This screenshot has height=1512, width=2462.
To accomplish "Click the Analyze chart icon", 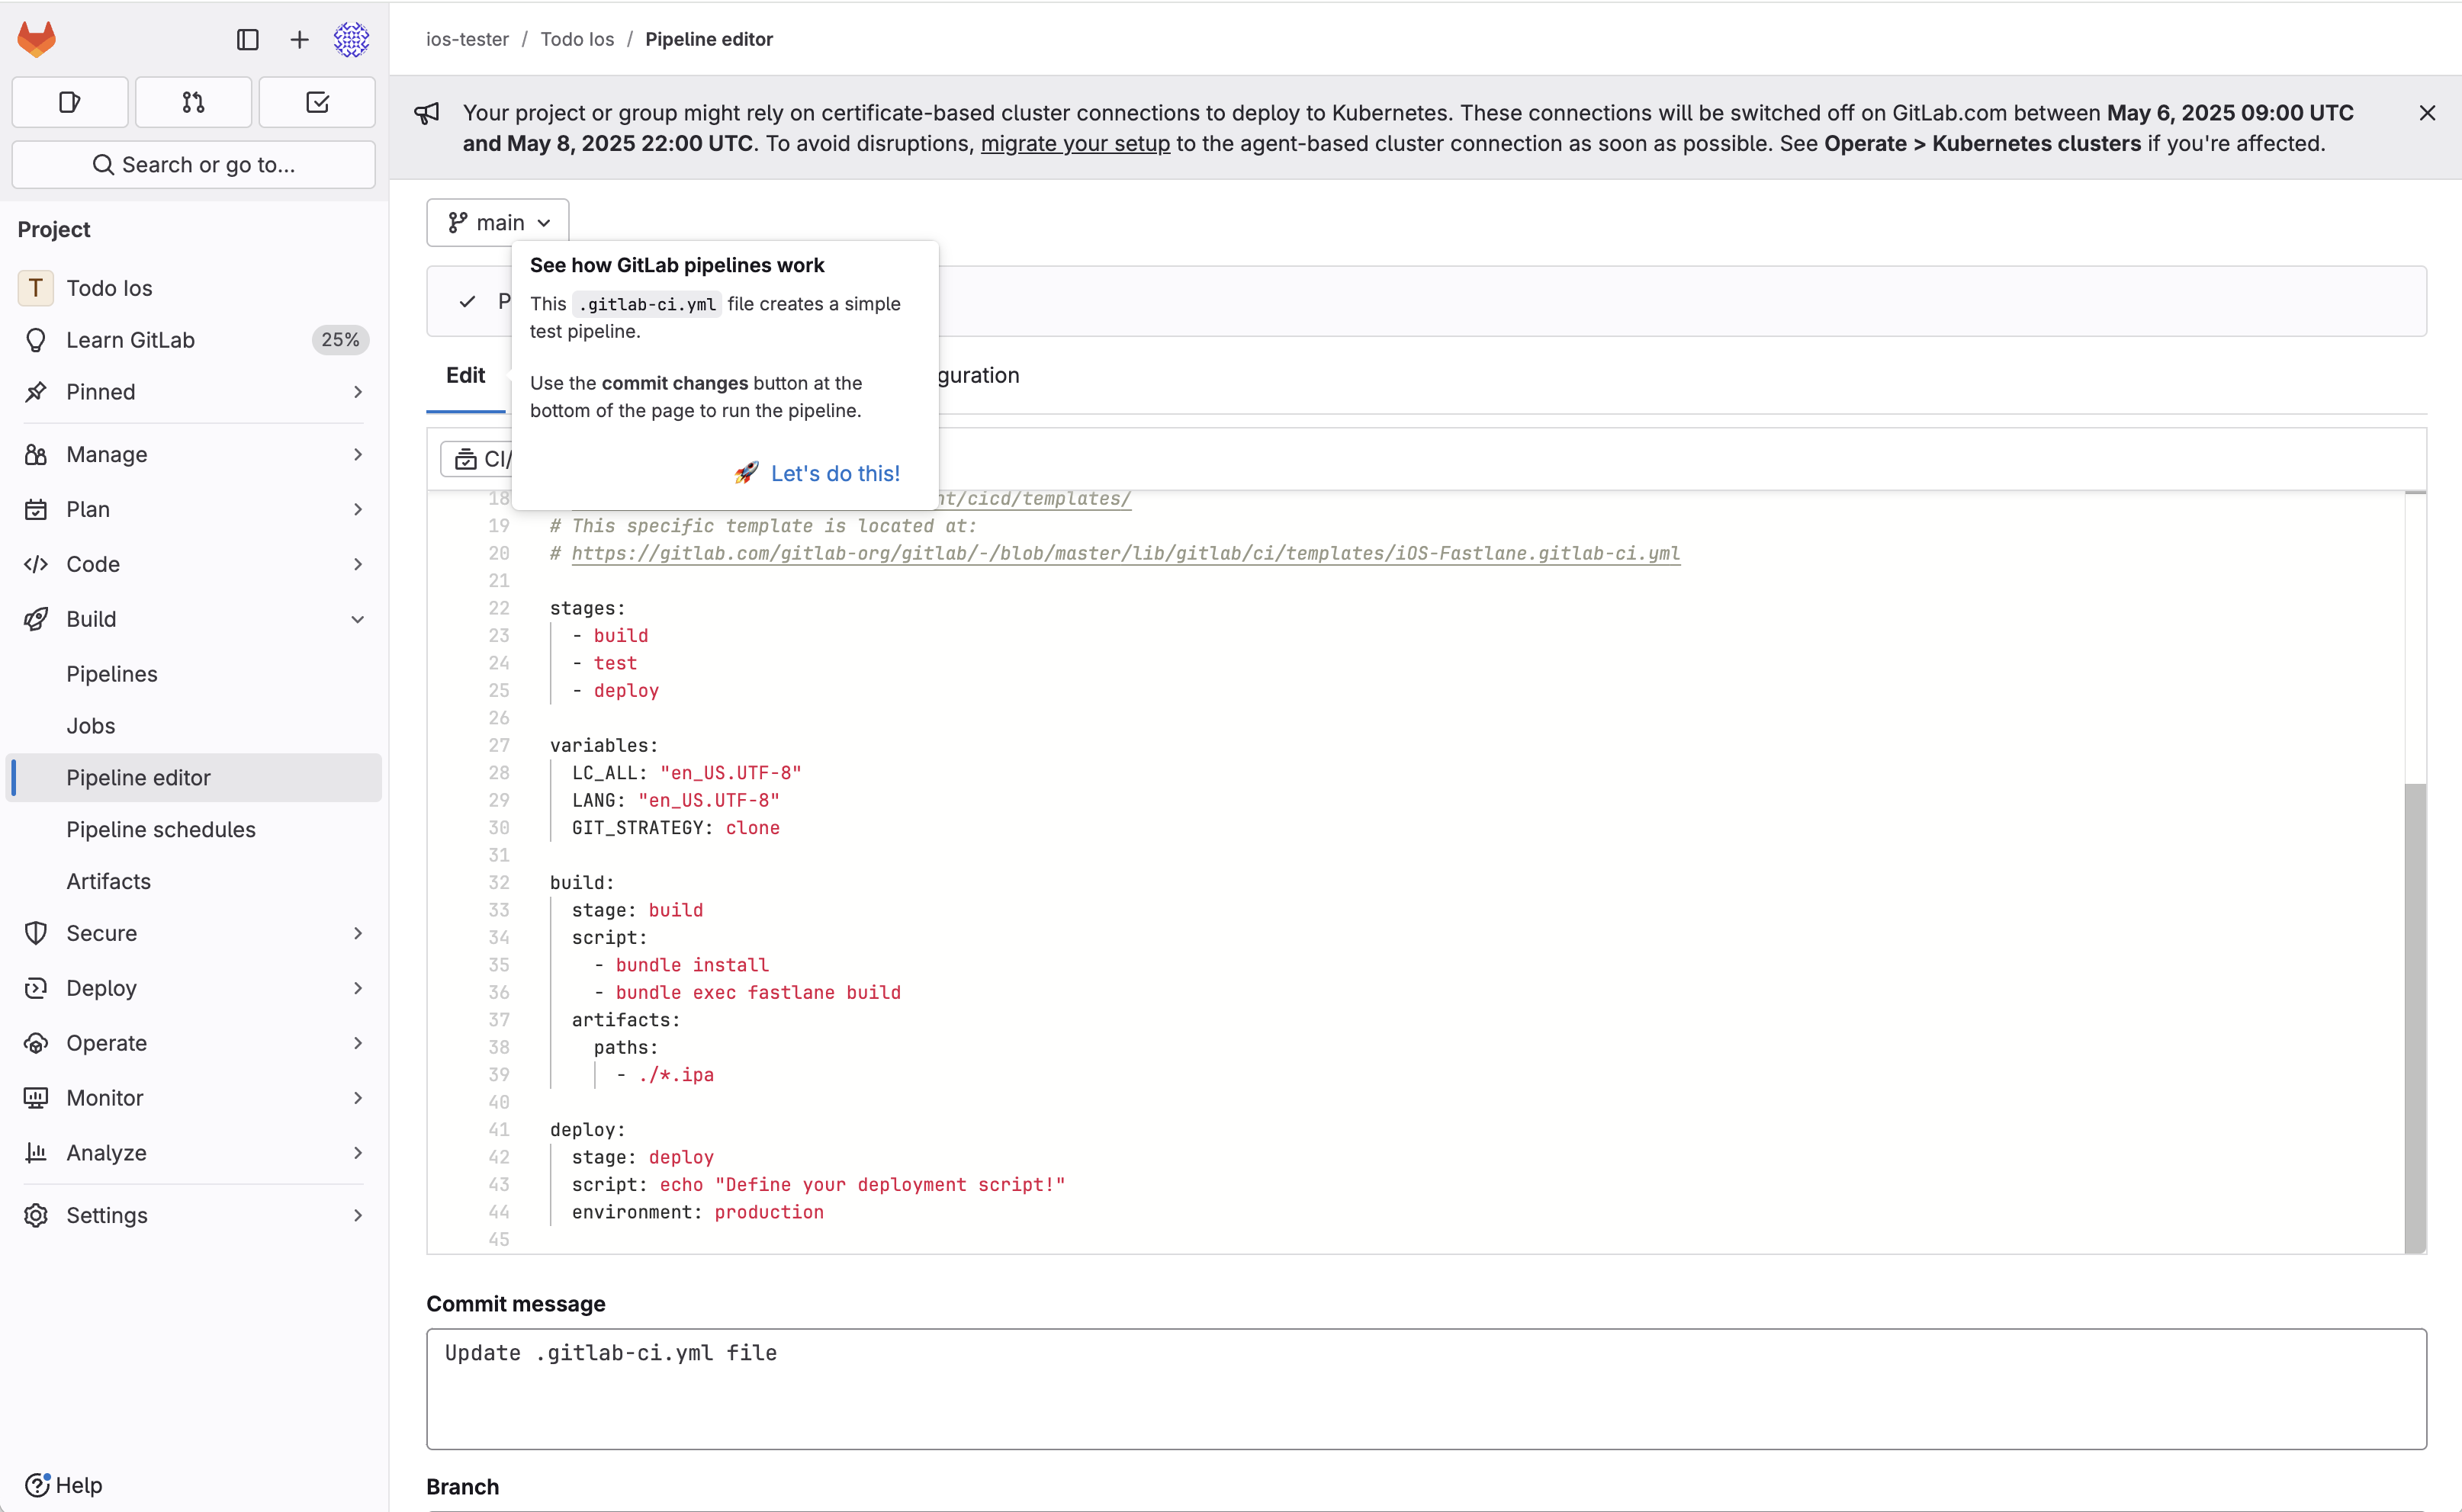I will pyautogui.click(x=36, y=1153).
